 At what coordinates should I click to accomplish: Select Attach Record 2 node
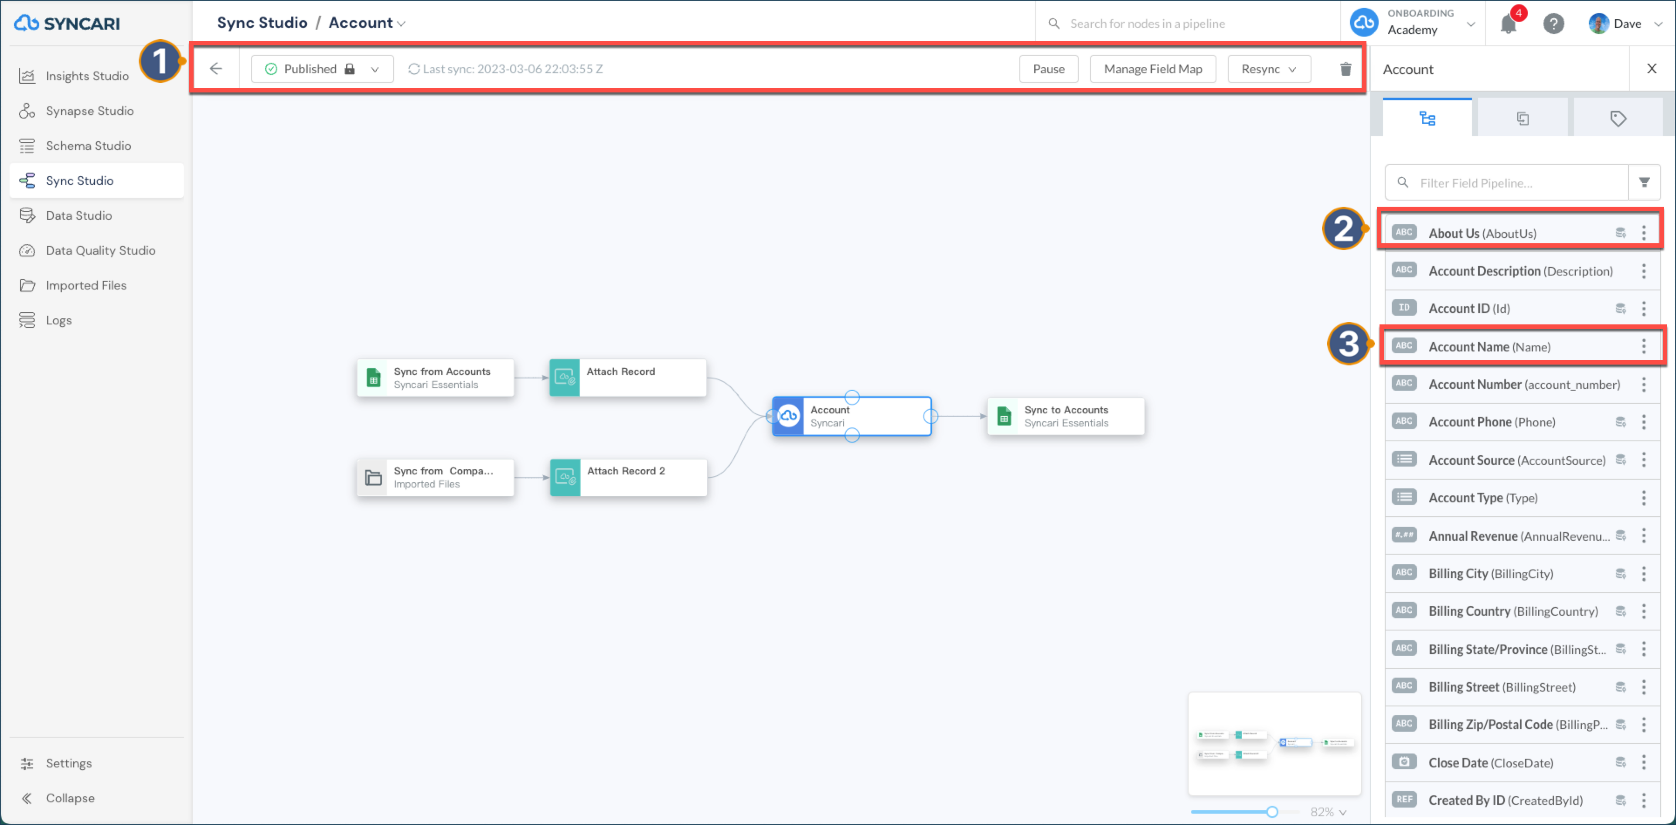click(x=629, y=477)
